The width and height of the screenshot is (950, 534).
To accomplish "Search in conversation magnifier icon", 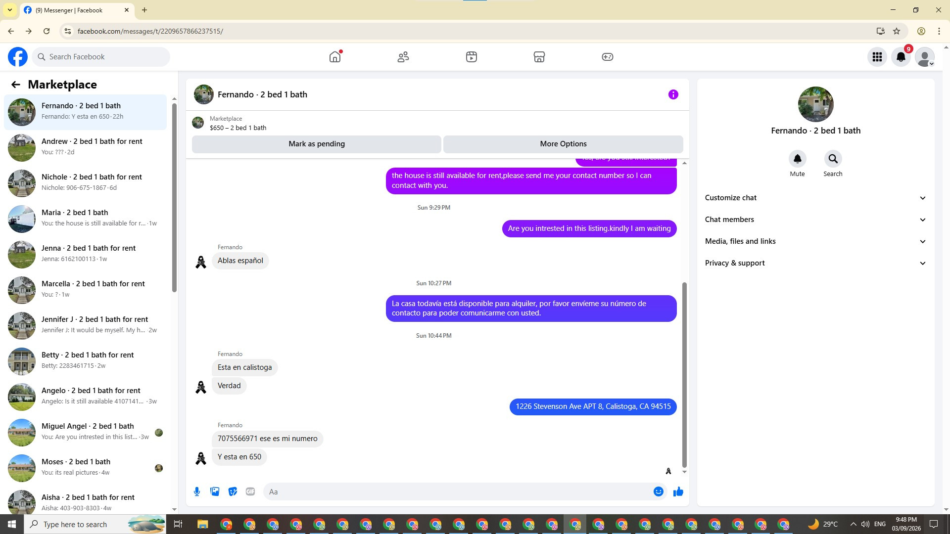I will tap(833, 159).
